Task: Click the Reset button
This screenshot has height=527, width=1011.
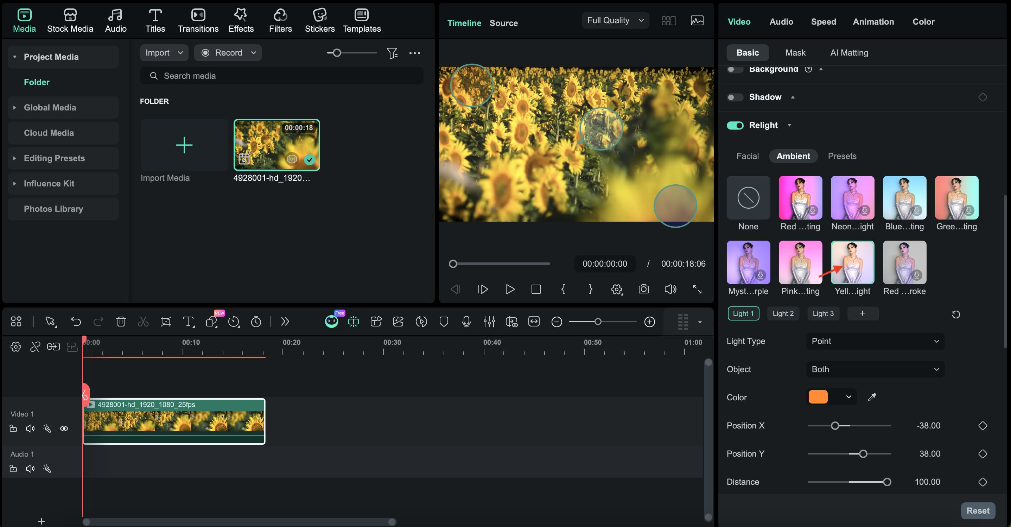Action: 977,510
